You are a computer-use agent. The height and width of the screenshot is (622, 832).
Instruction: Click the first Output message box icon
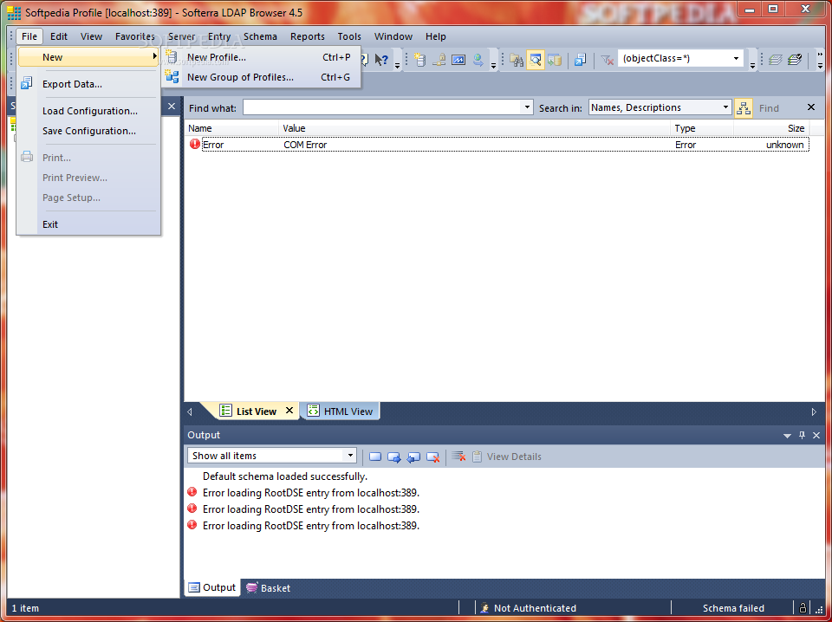tap(375, 457)
